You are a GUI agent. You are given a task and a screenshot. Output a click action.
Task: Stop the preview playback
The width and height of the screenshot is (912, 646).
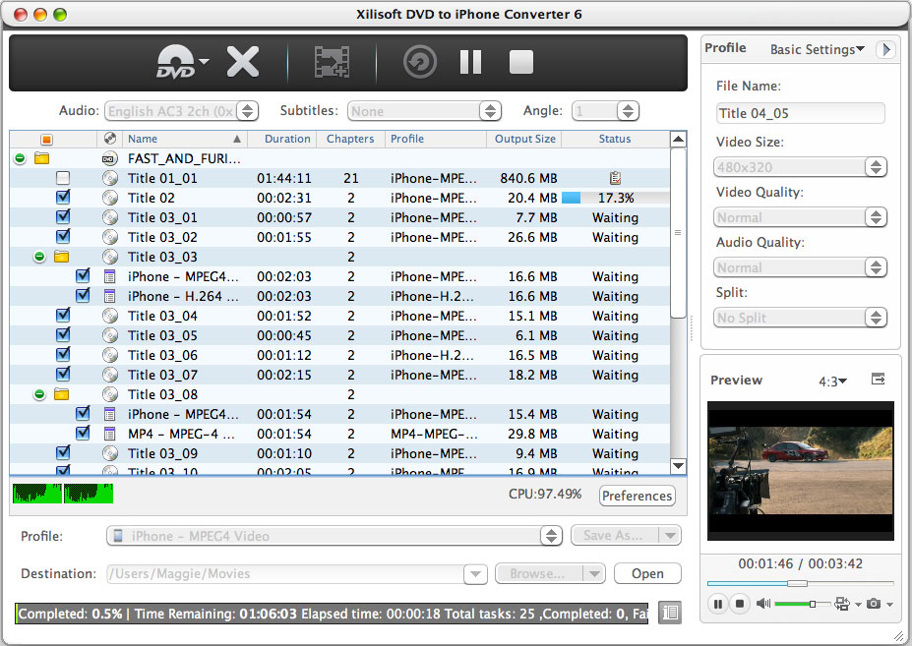(739, 604)
